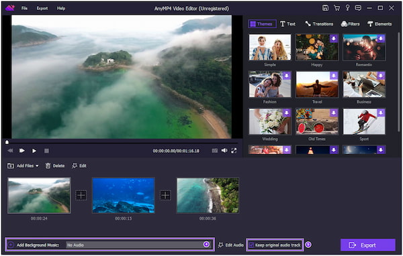
Task: Download the Business theme
Action: coord(381,76)
